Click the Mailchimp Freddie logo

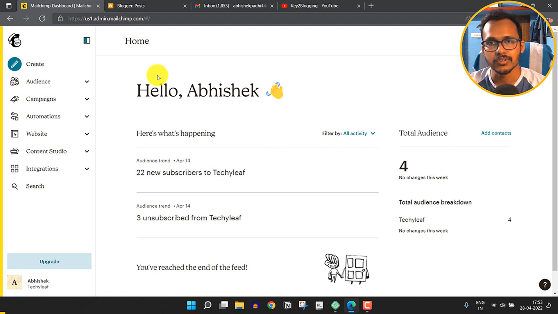click(15, 40)
